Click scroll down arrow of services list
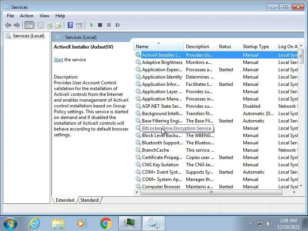 301,186
